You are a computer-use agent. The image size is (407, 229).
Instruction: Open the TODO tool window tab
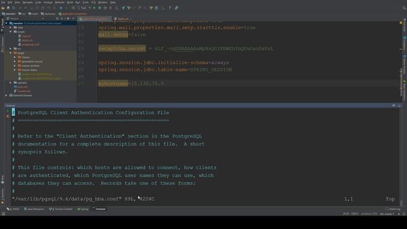pos(13,209)
